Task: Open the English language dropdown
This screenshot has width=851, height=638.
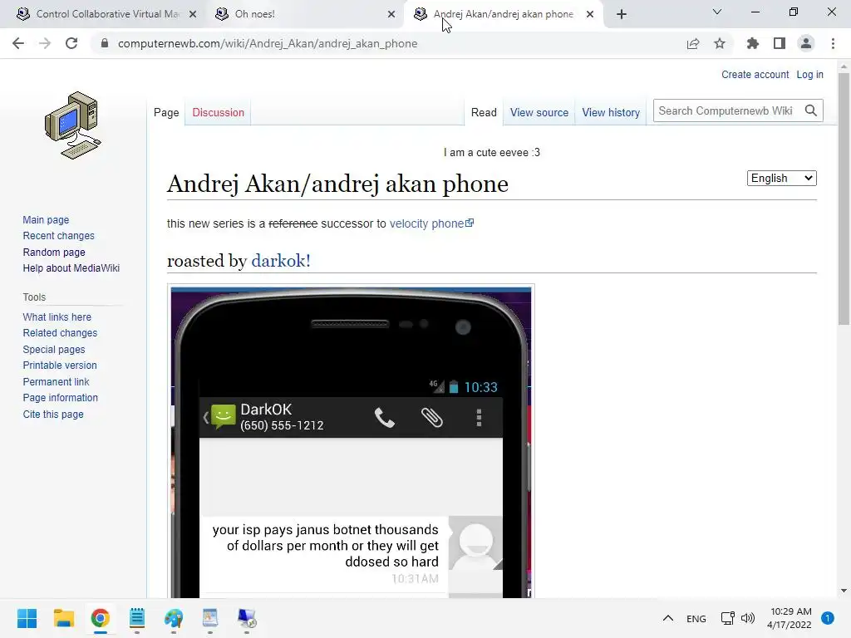Action: coord(781,178)
